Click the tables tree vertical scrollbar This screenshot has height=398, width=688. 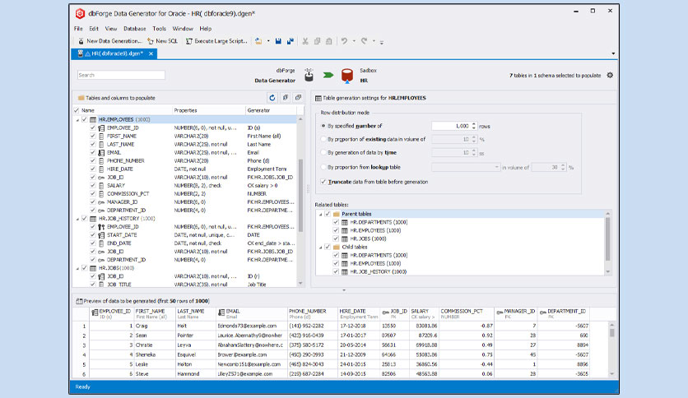300,195
